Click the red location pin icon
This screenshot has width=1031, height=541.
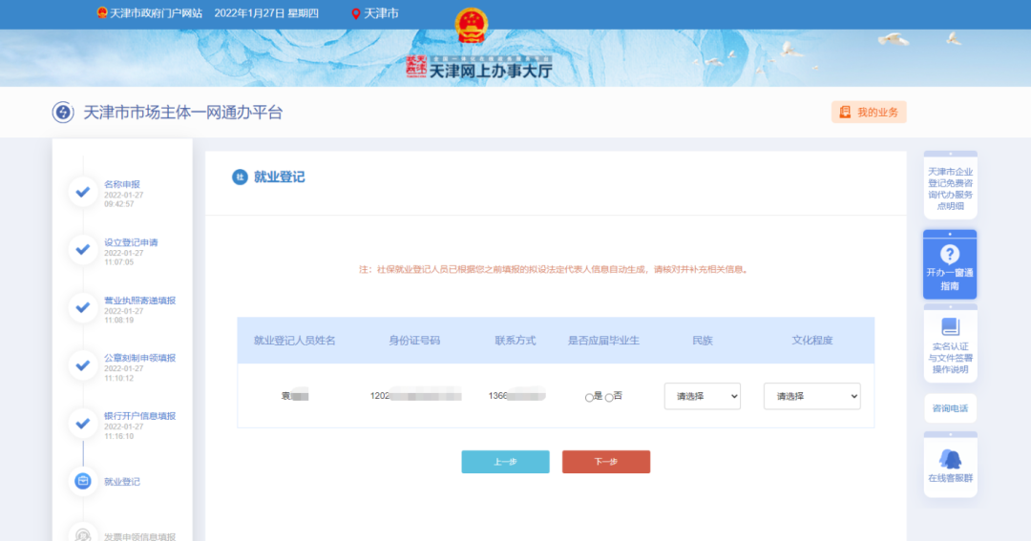coord(356,13)
